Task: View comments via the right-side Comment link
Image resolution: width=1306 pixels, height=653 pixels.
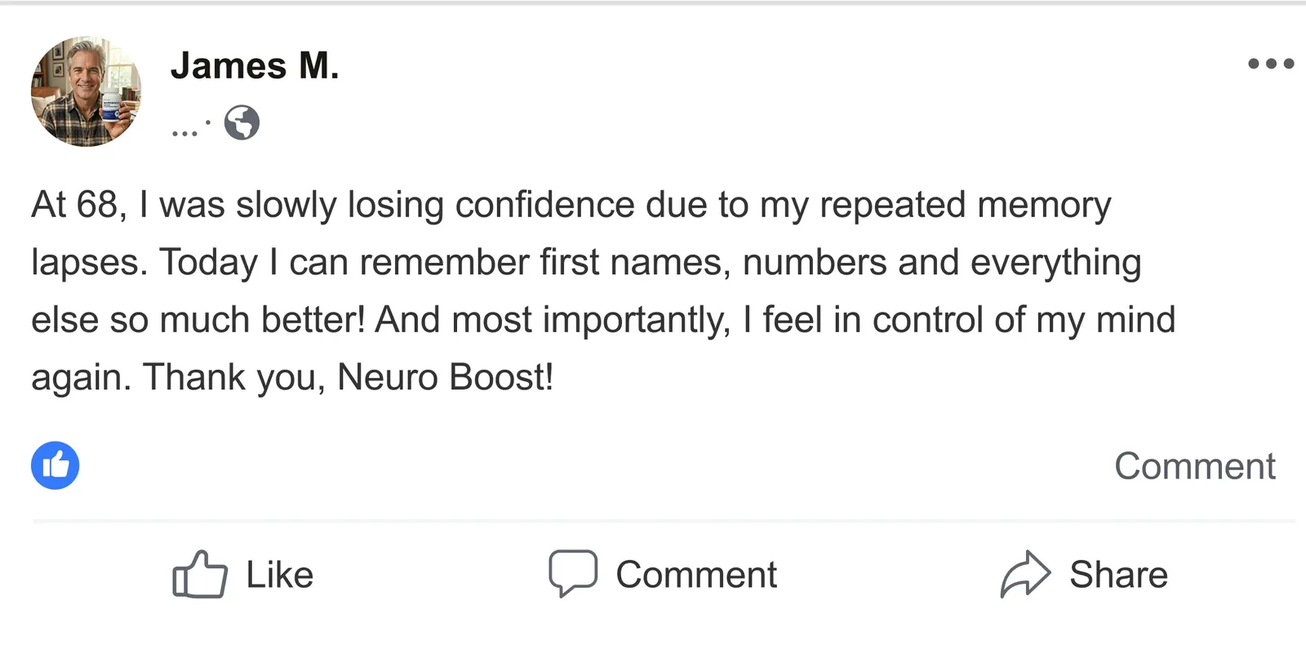Action: click(x=1195, y=466)
